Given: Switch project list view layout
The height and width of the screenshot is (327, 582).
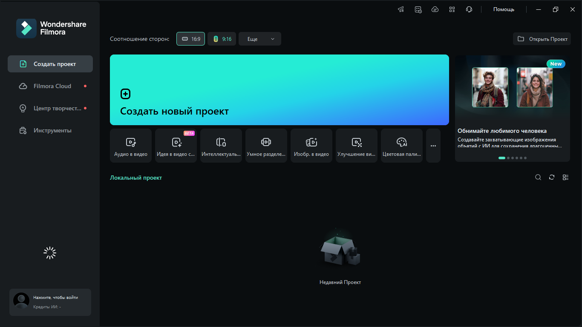Looking at the screenshot, I should point(565,178).
